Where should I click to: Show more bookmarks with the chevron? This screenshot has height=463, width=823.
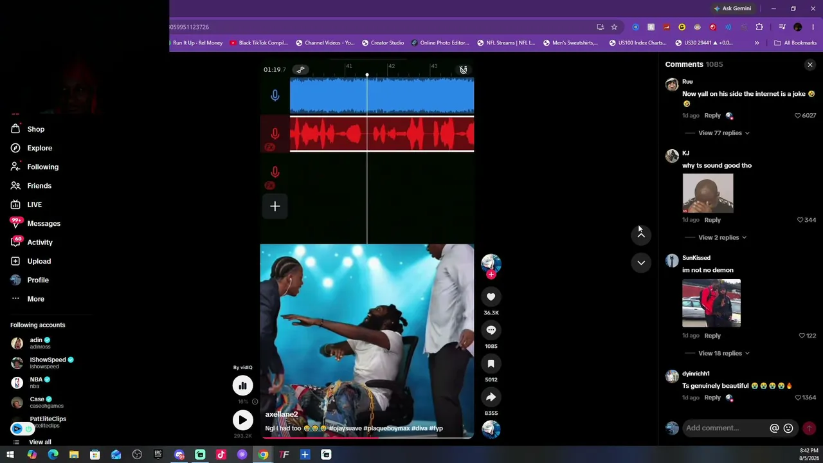click(x=757, y=43)
